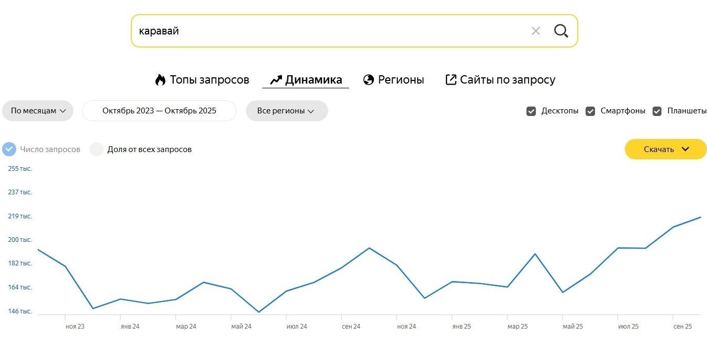This screenshot has height=349, width=707.
Task: Toggle the Смартфоны checkbox
Action: click(590, 111)
